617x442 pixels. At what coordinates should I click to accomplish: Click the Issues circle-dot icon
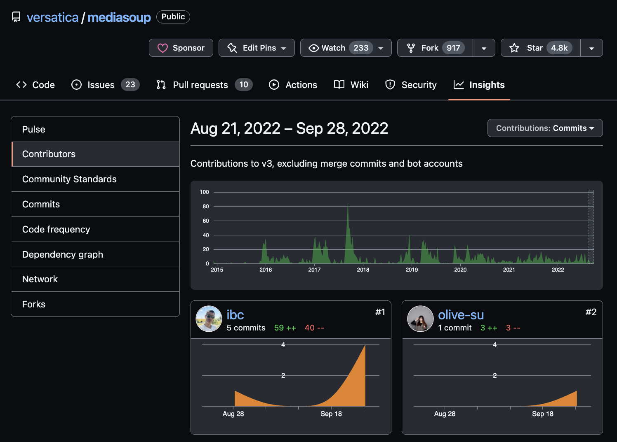click(x=76, y=85)
